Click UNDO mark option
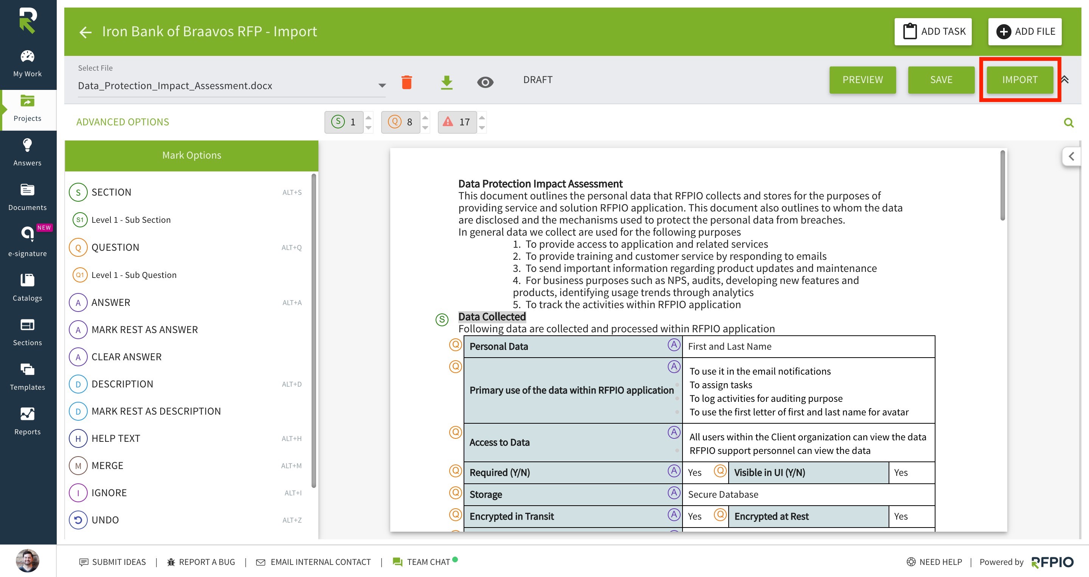1089x577 pixels. 186,520
